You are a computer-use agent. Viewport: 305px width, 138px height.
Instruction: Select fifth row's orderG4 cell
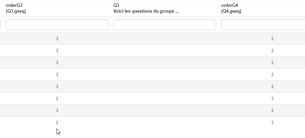pos(272,87)
